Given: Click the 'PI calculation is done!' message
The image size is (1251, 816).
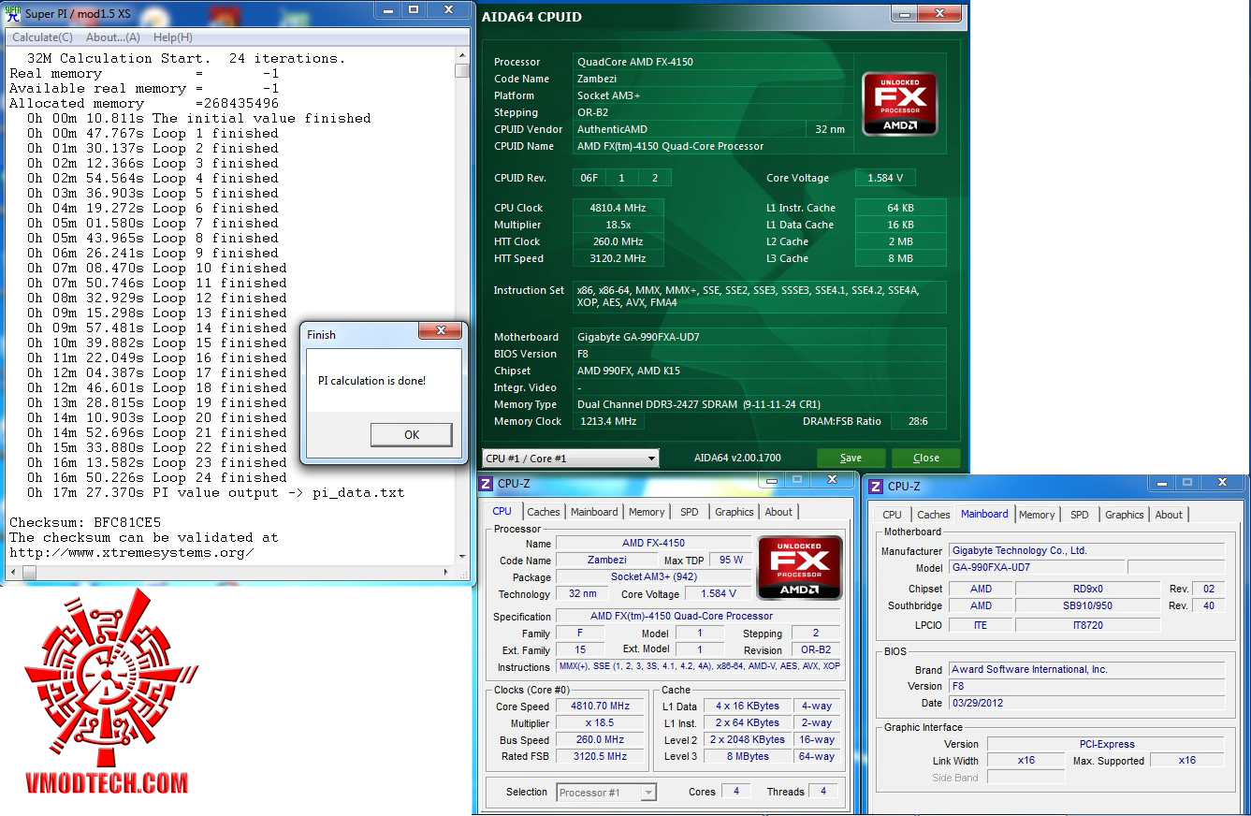Looking at the screenshot, I should click(x=372, y=381).
